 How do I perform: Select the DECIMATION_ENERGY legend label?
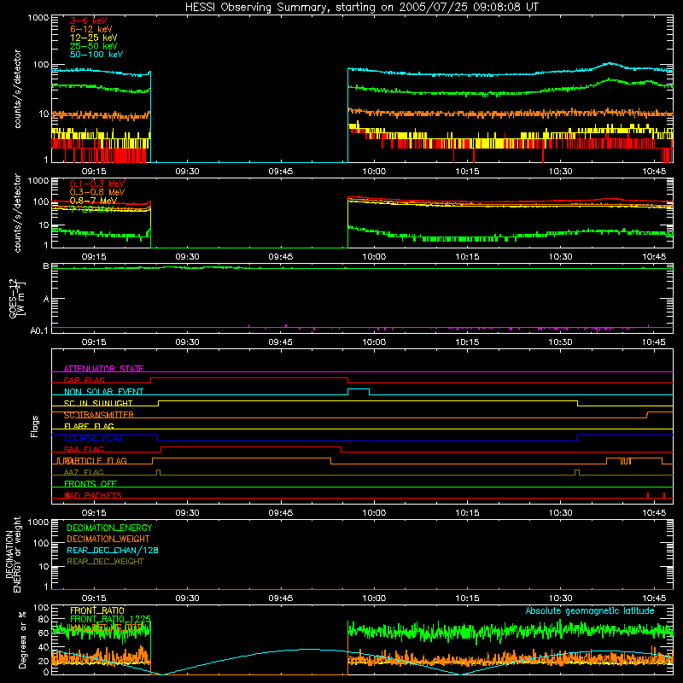pos(109,528)
